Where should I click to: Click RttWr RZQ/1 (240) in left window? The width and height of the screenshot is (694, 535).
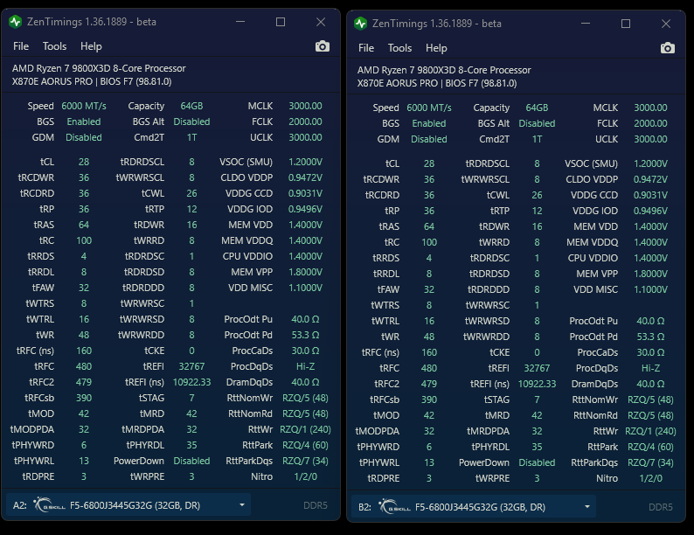coord(305,429)
